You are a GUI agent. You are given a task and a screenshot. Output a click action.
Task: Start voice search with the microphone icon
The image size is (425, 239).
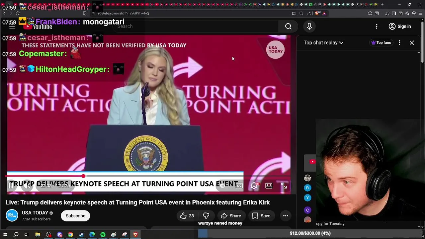tap(309, 26)
